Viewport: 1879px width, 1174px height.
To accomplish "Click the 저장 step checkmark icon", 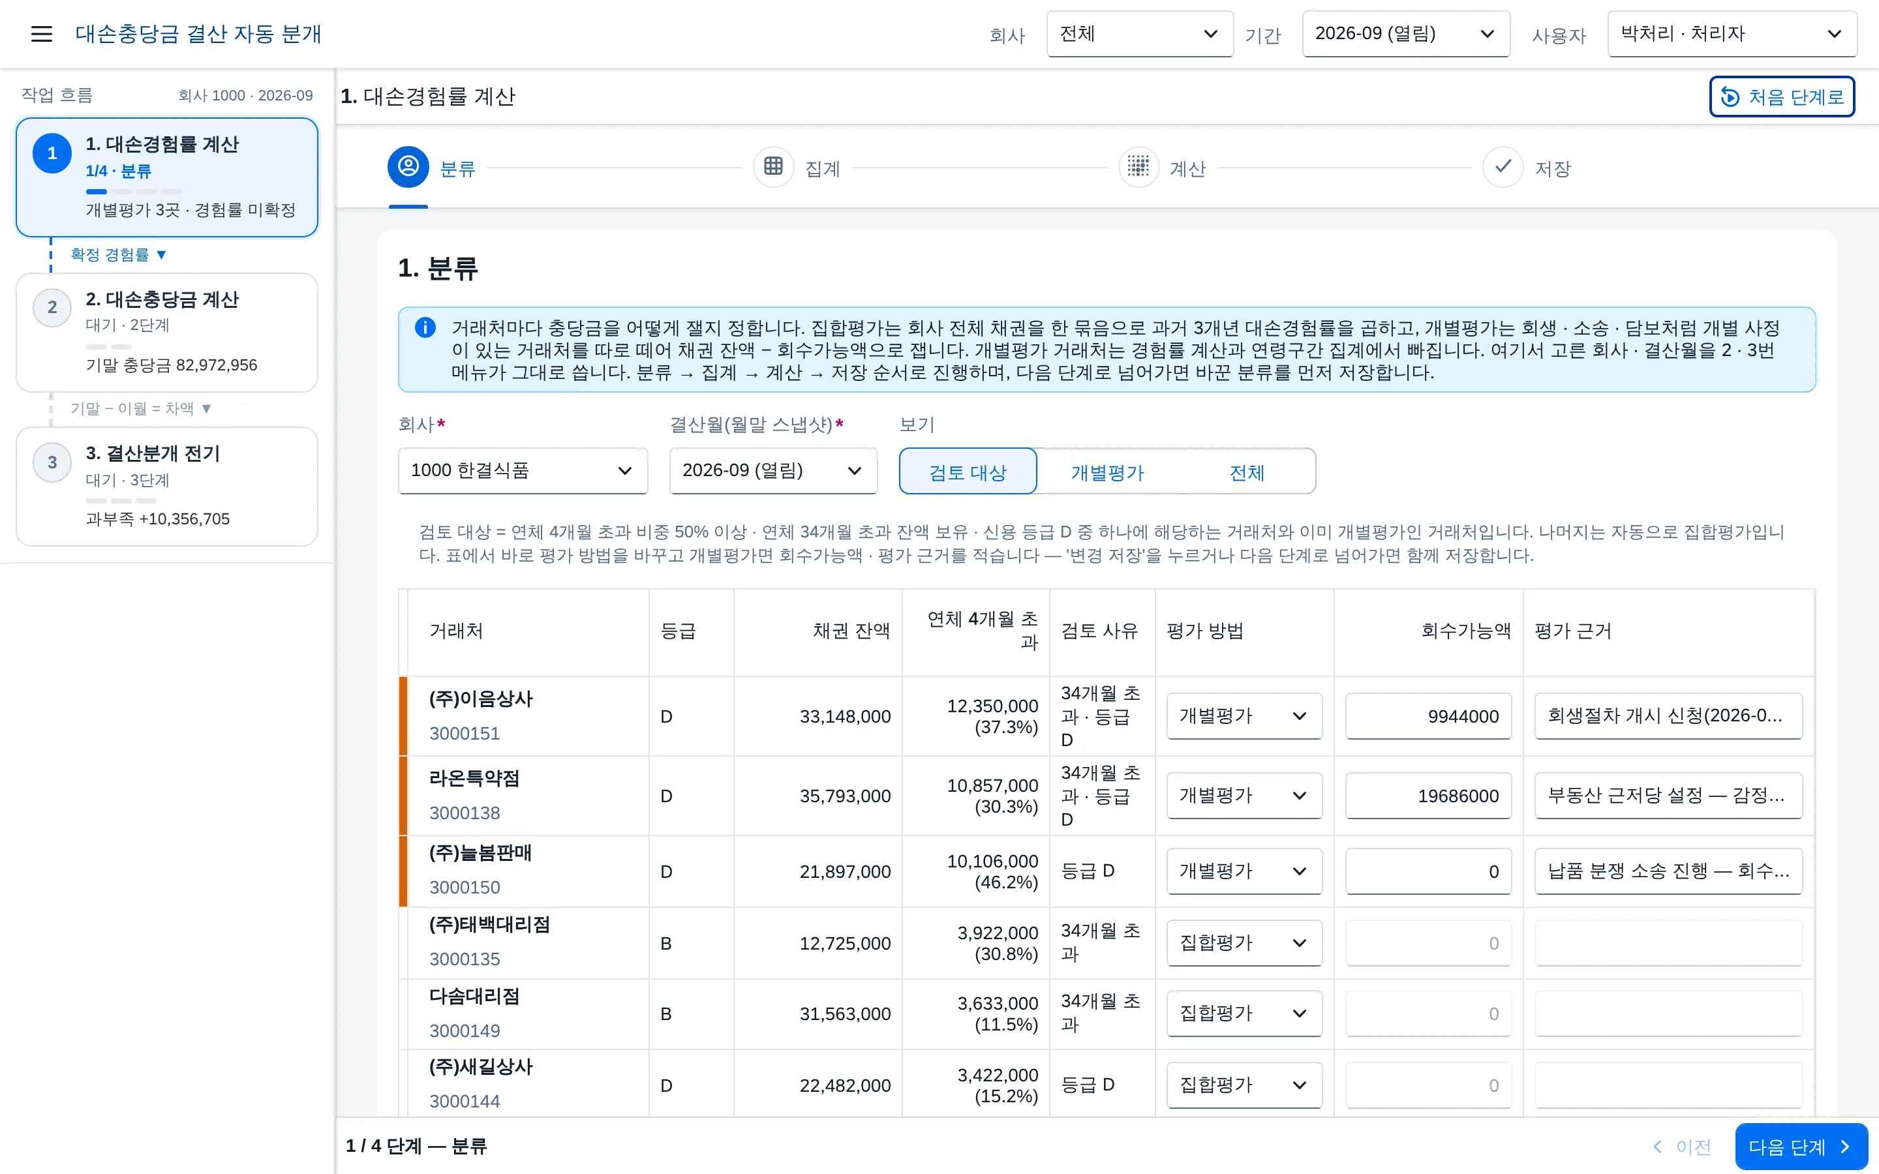I will point(1503,167).
